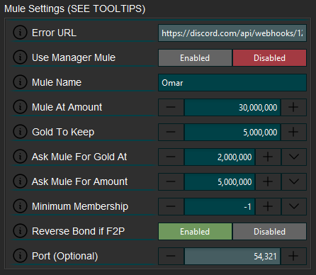Decrease Port (Optional) with minus button

(171, 256)
